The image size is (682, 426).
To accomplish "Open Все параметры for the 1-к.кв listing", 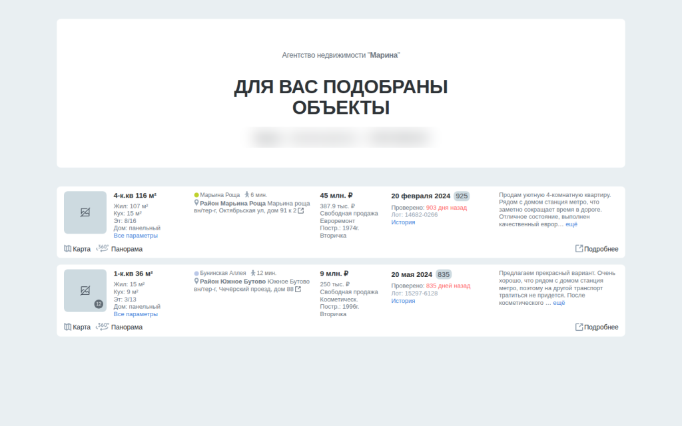I will [x=136, y=314].
